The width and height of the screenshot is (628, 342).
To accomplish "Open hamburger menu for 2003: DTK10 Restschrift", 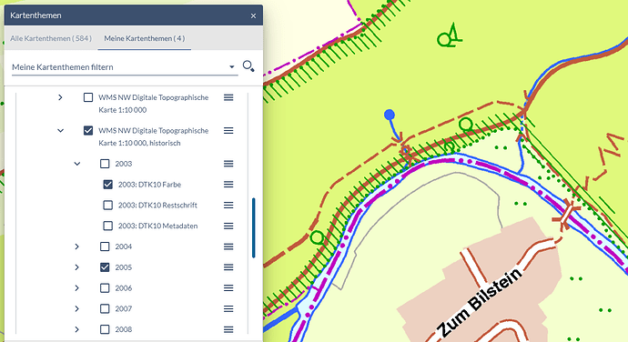I will point(228,205).
